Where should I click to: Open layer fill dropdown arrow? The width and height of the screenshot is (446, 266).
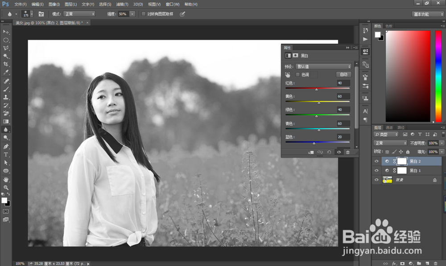pos(442,152)
